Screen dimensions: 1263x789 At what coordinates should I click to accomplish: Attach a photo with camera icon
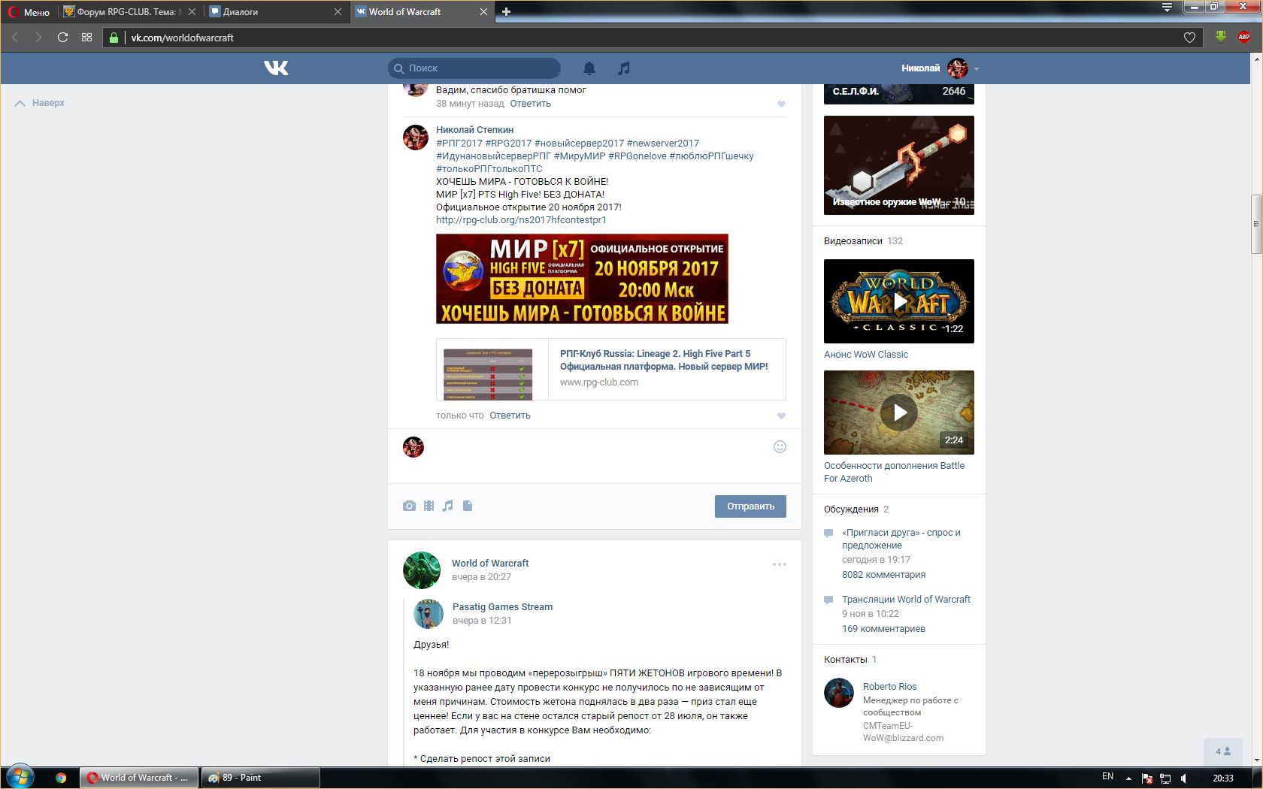point(409,506)
